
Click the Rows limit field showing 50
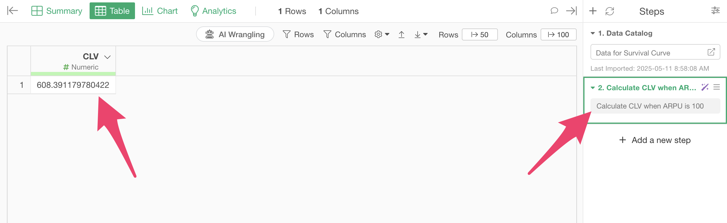point(480,35)
